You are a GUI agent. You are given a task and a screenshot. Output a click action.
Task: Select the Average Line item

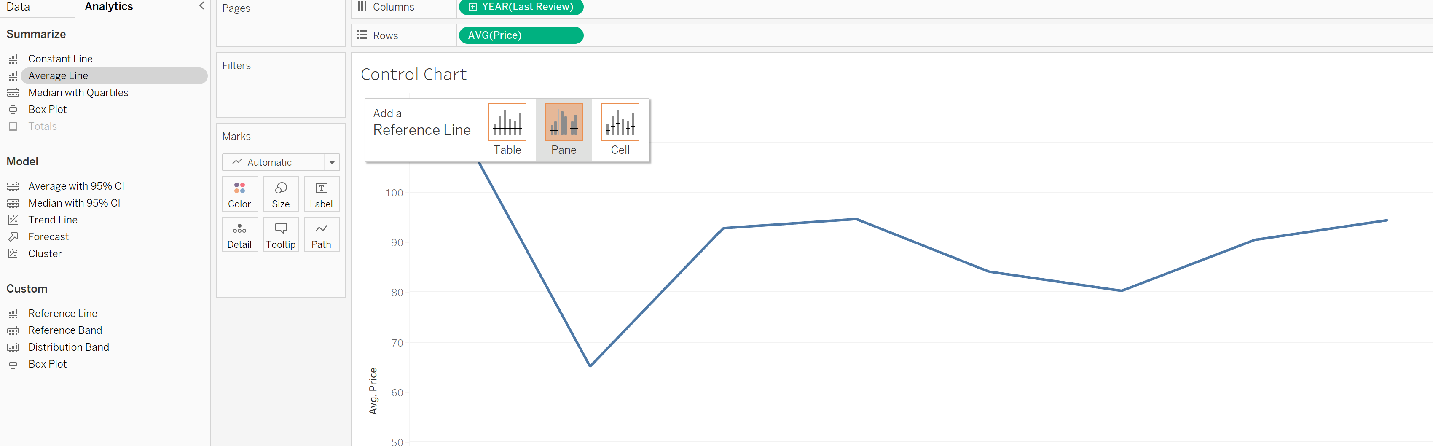coord(114,75)
